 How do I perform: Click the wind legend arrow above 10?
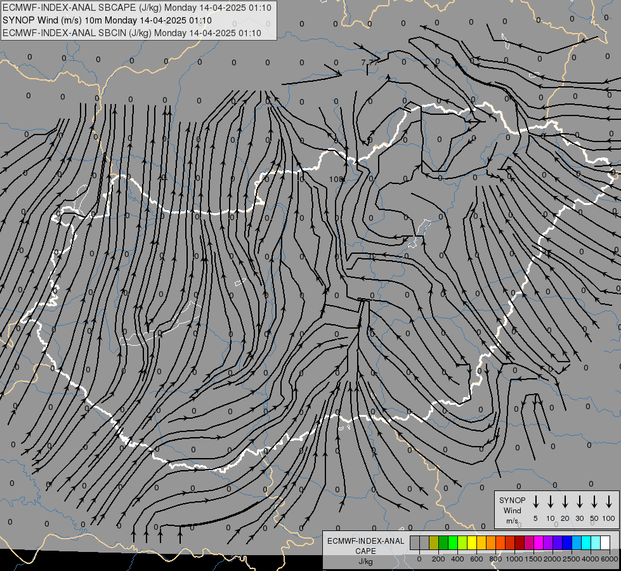coord(550,501)
